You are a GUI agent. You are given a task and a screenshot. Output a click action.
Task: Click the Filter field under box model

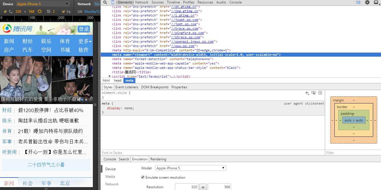pyautogui.click(x=353, y=153)
